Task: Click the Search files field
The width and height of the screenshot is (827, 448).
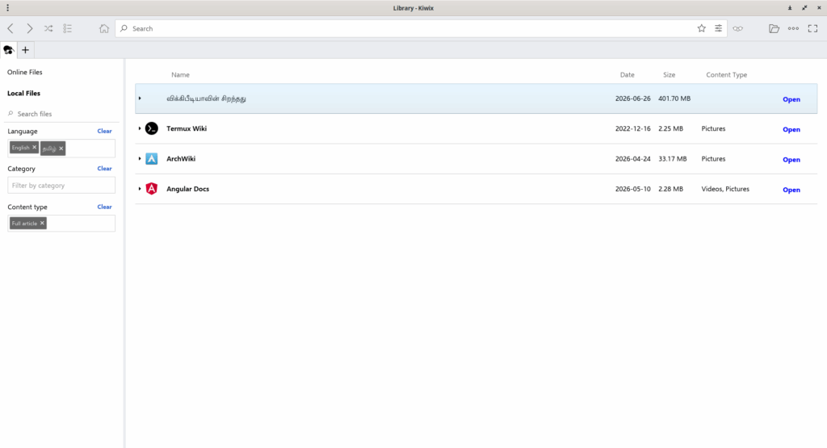Action: [61, 114]
